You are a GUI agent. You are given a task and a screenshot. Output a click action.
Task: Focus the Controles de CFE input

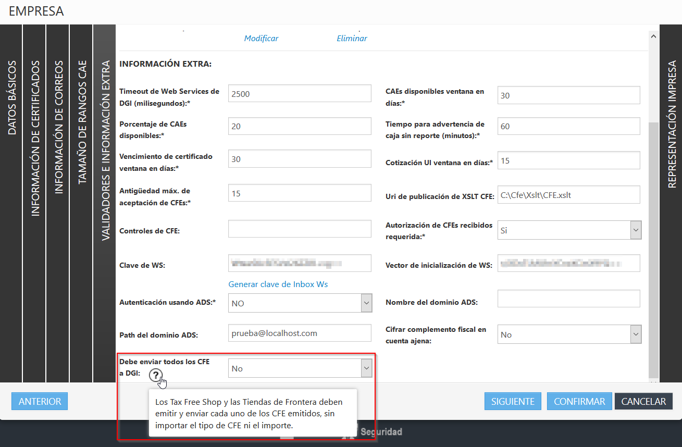[300, 229]
